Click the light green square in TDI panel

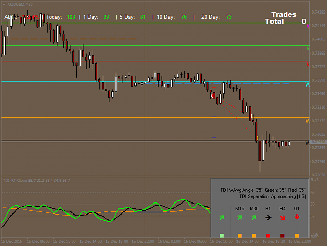[222, 236]
